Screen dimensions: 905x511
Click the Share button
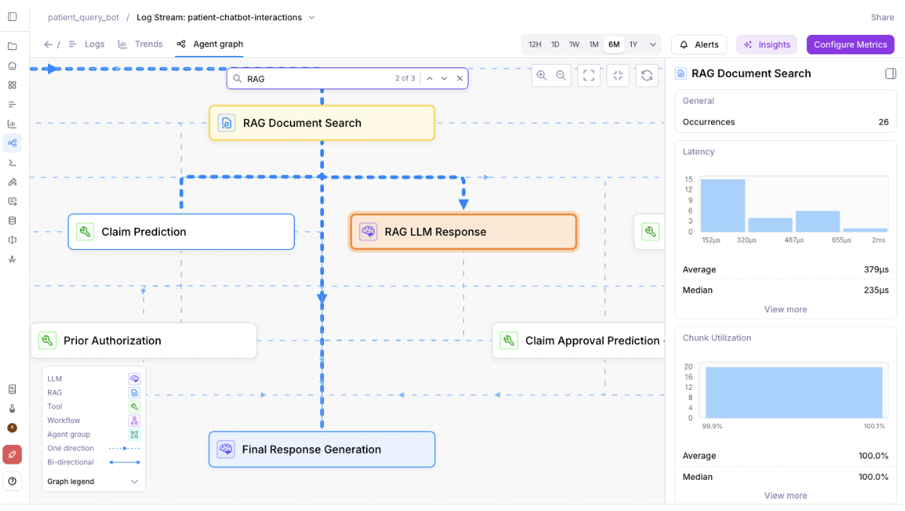pyautogui.click(x=882, y=17)
